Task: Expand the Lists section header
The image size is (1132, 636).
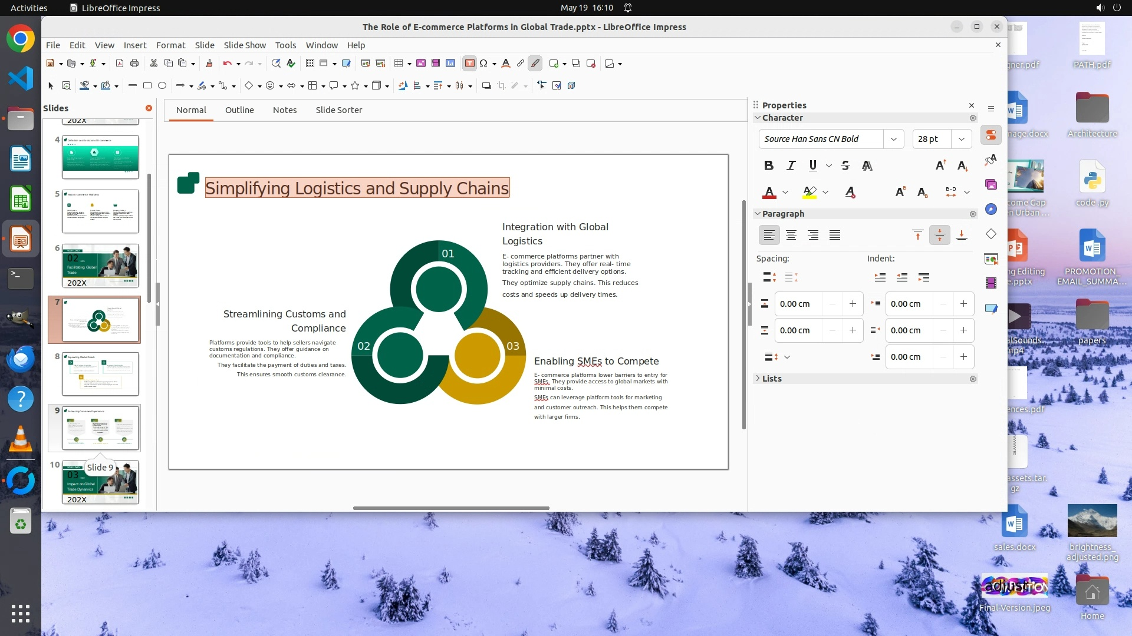Action: tap(771, 379)
